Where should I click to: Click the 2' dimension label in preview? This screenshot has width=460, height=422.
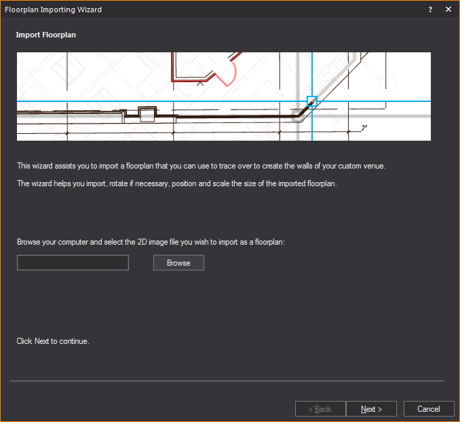click(364, 127)
